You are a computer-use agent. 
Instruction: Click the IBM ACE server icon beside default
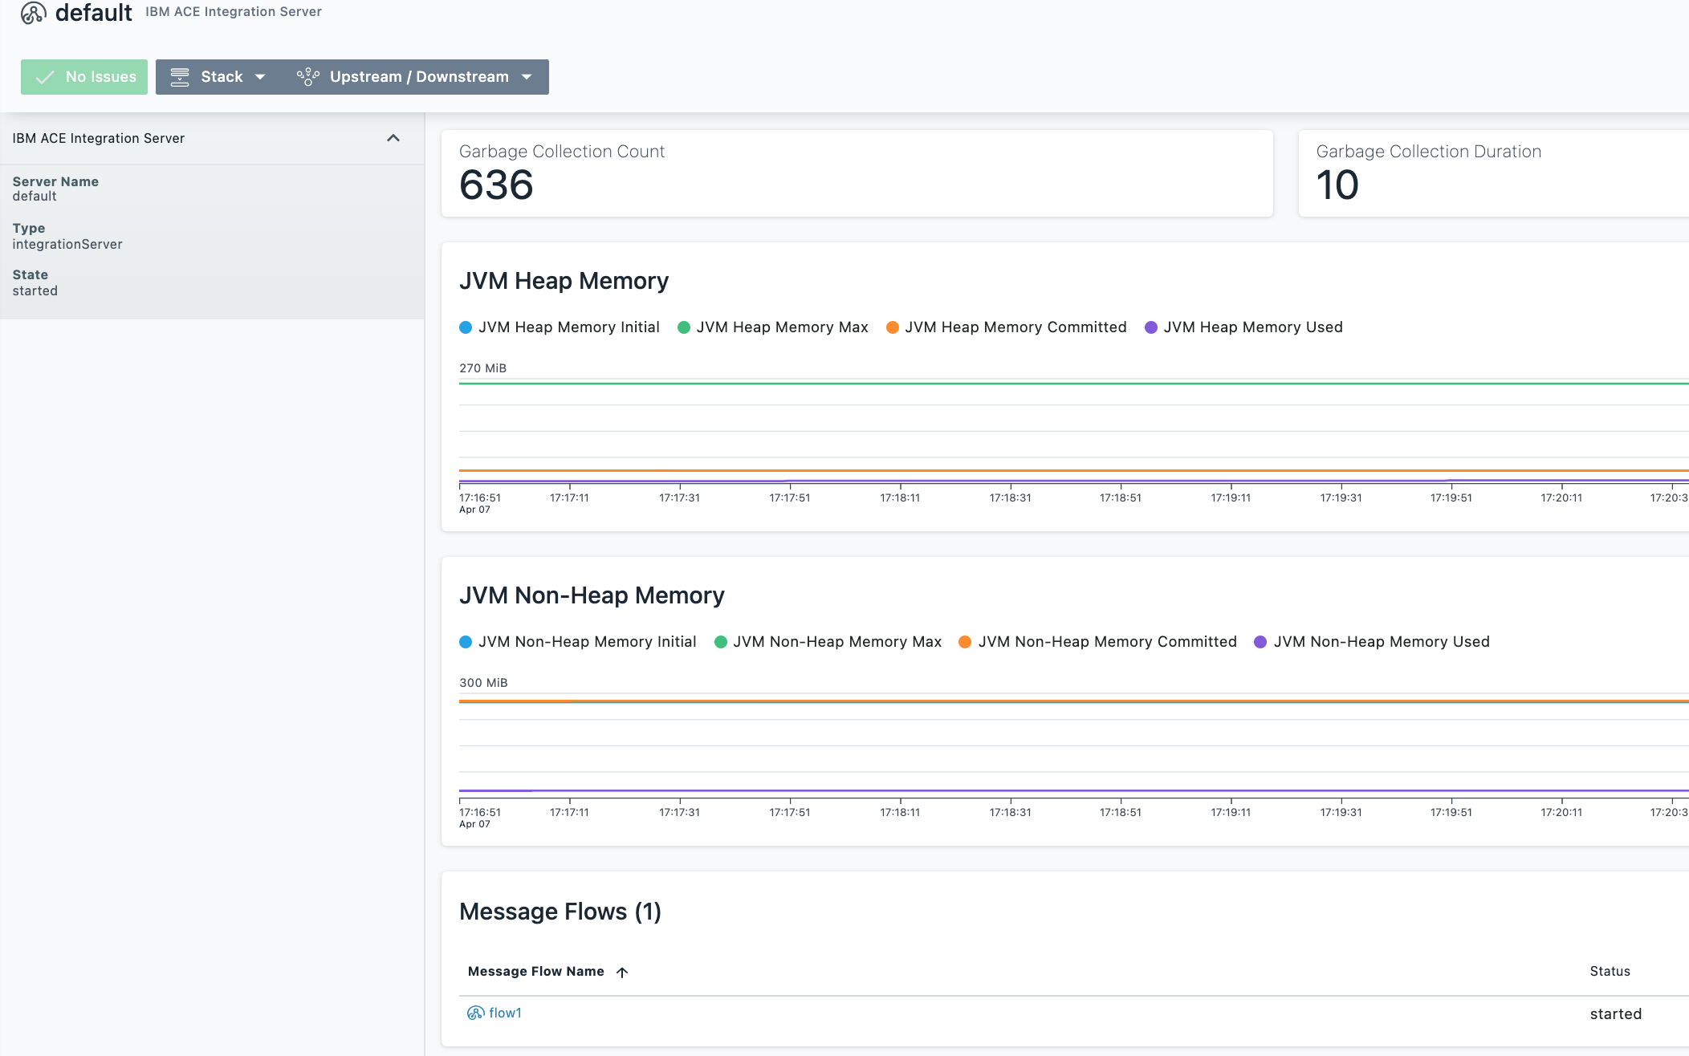click(33, 13)
